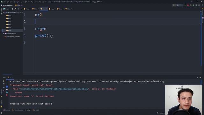The height and width of the screenshot is (115, 204).
Task: Click the NameError message in the console
Action: coord(32,96)
